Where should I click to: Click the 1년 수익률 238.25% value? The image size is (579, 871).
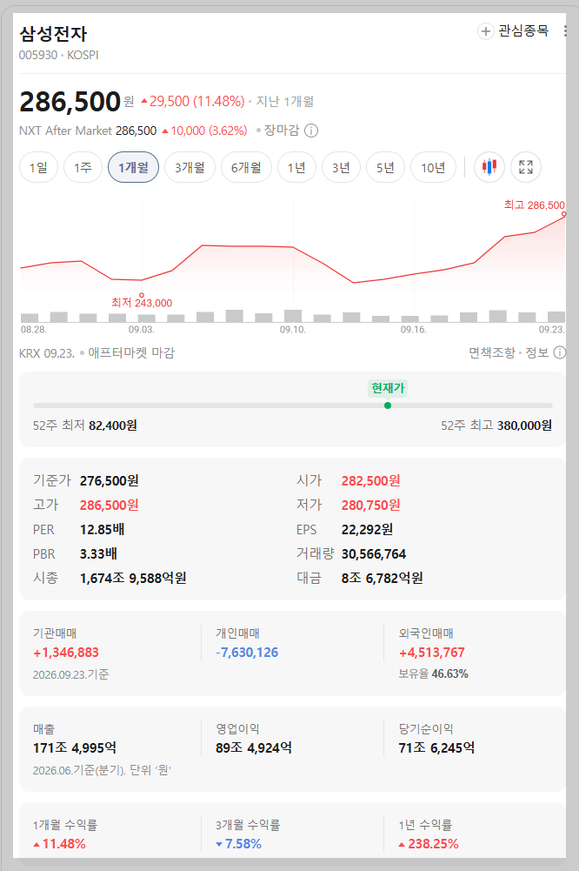[x=429, y=844]
